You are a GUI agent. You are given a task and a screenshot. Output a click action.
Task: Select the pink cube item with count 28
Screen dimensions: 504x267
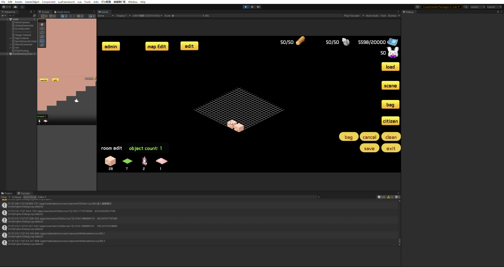(110, 161)
